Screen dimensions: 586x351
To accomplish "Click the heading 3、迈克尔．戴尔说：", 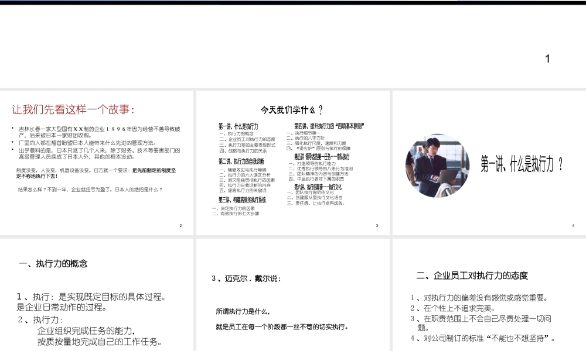I will point(246,278).
